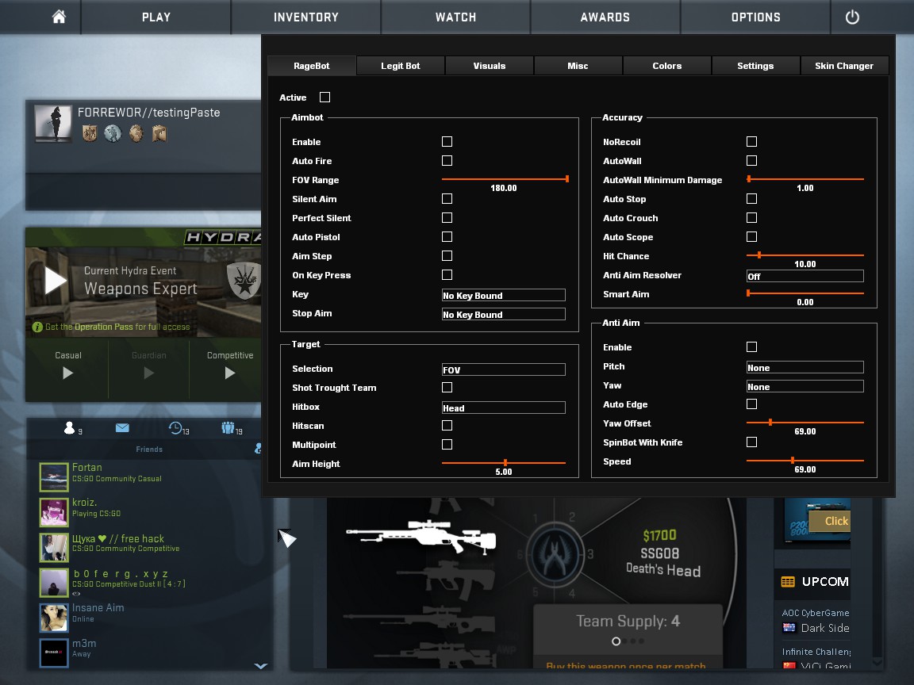Click the Hit Chance slider
The height and width of the screenshot is (685, 914).
[x=805, y=255]
